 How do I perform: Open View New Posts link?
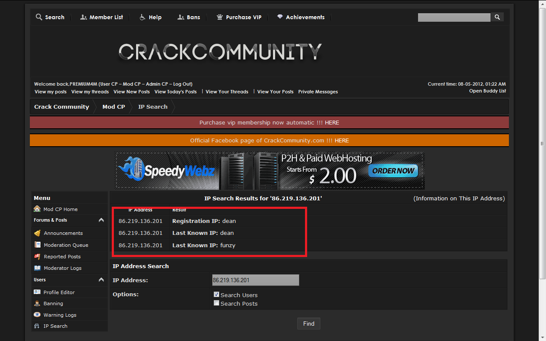coord(131,92)
